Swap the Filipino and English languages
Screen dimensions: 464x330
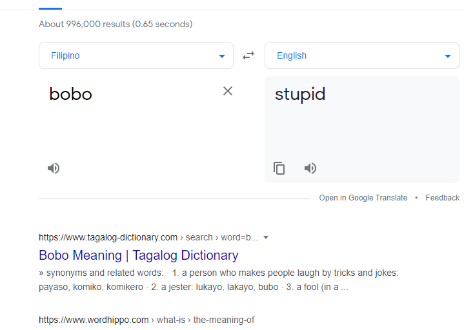[248, 55]
